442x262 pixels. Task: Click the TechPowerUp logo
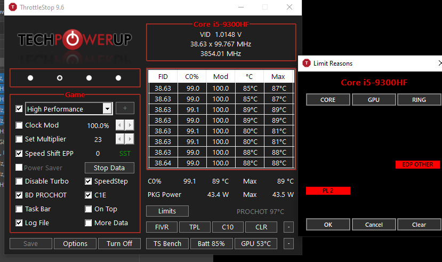coord(75,39)
